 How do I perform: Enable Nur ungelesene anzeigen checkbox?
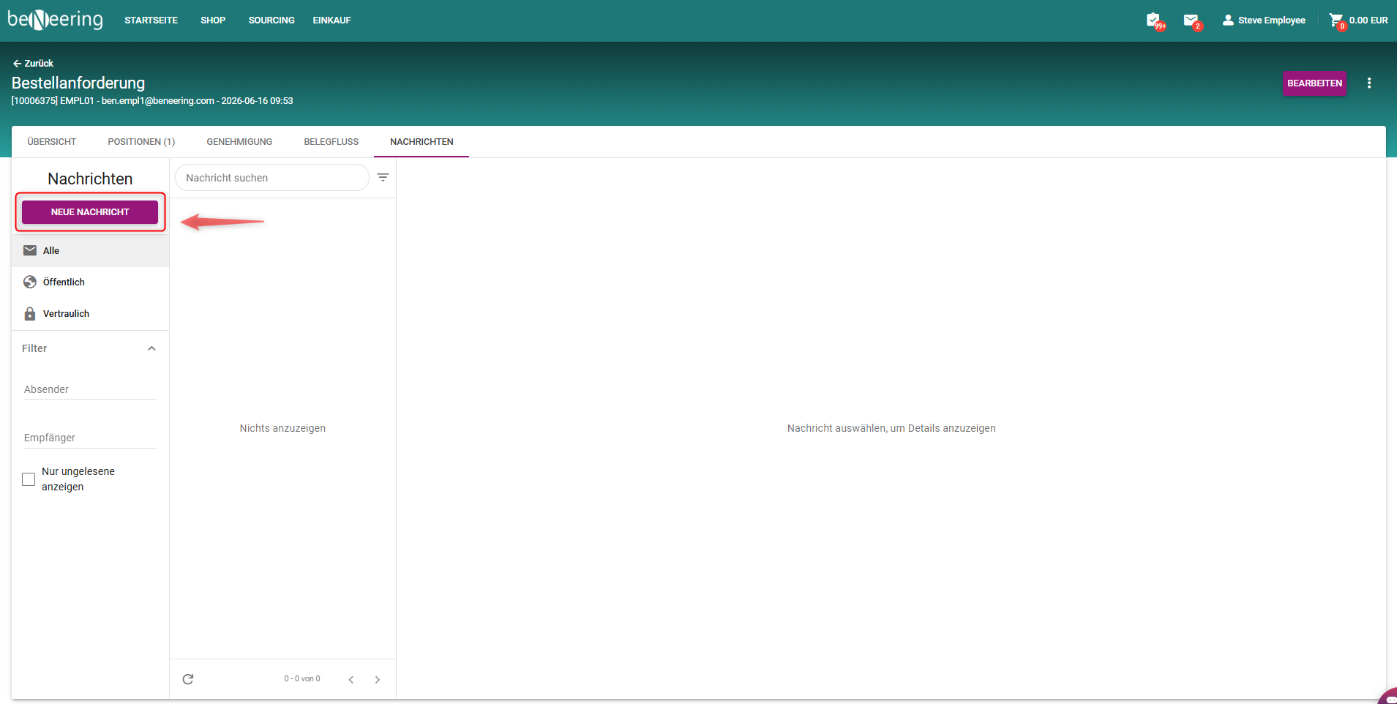point(29,479)
